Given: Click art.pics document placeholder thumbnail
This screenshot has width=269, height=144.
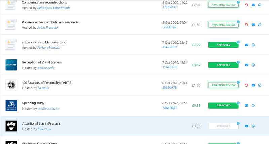Looking at the screenshot, I should tap(11, 45).
